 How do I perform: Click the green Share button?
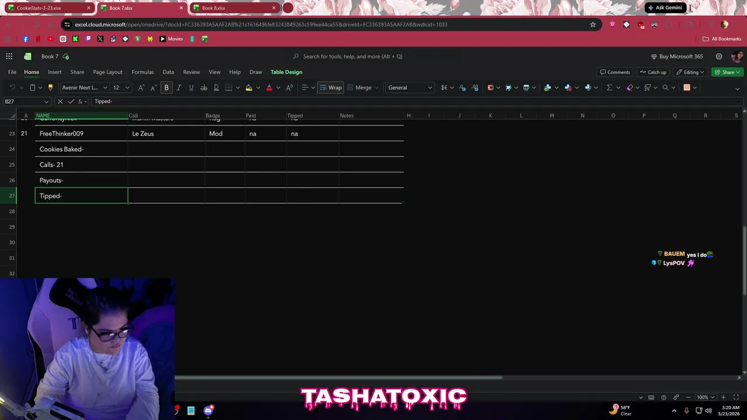[x=727, y=72]
